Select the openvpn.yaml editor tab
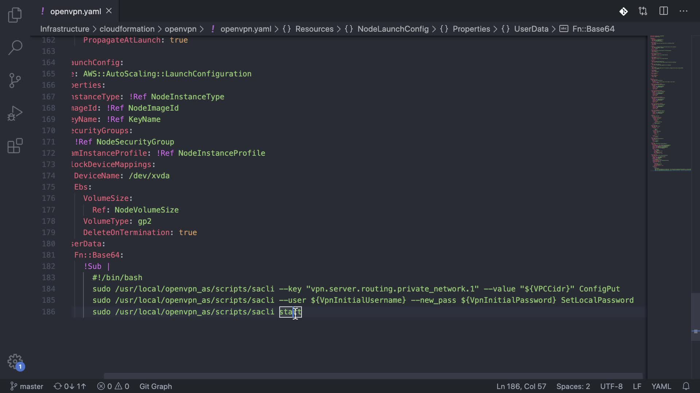700x393 pixels. point(75,11)
